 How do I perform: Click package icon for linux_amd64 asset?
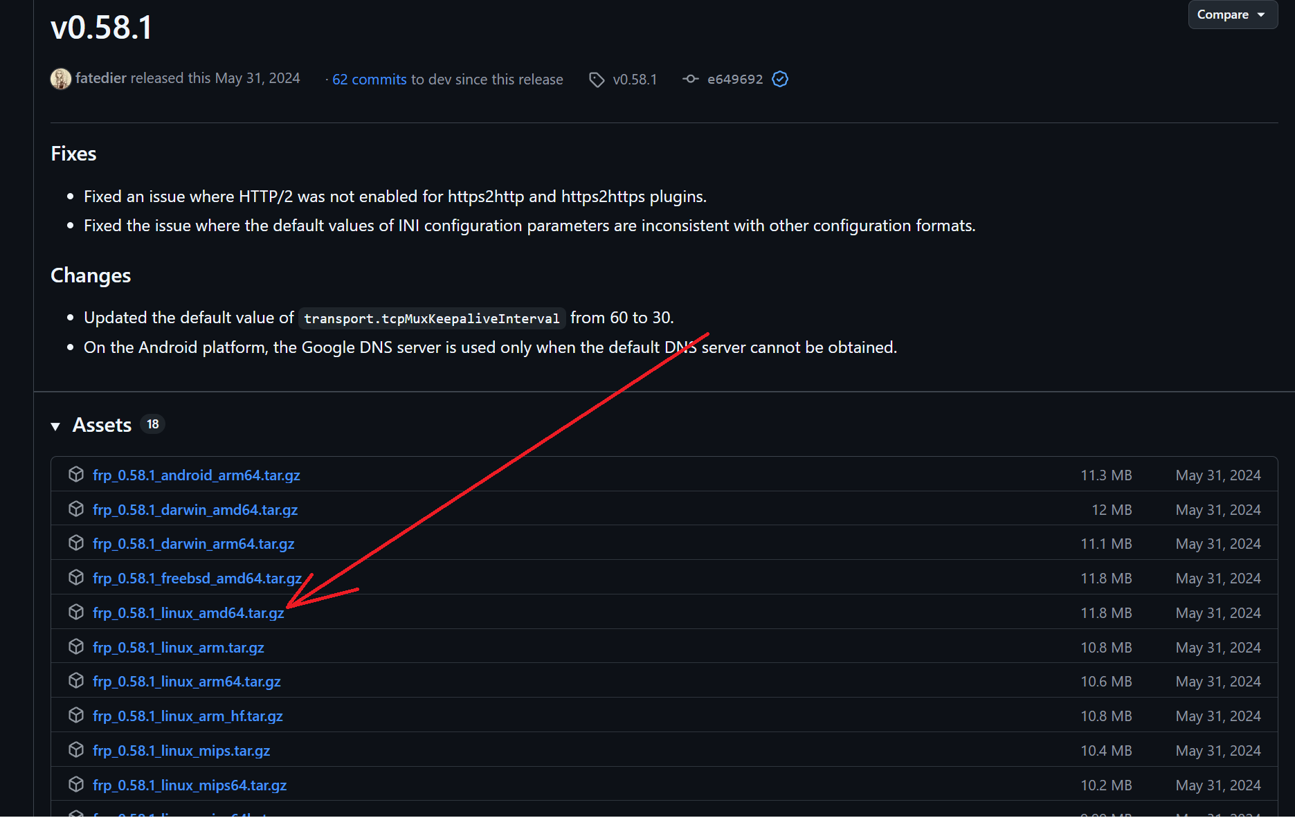pyautogui.click(x=76, y=612)
